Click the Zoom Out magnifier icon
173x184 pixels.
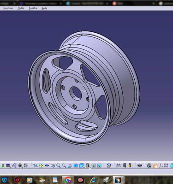point(64,166)
